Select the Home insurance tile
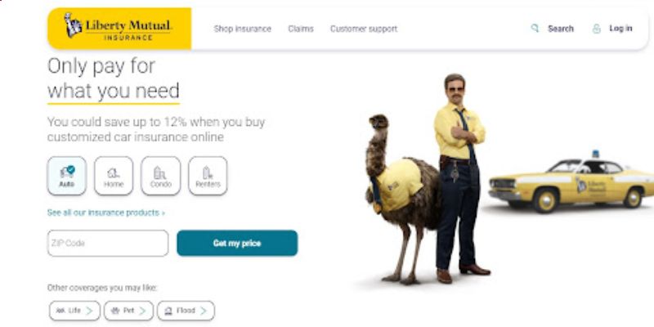 tap(114, 176)
